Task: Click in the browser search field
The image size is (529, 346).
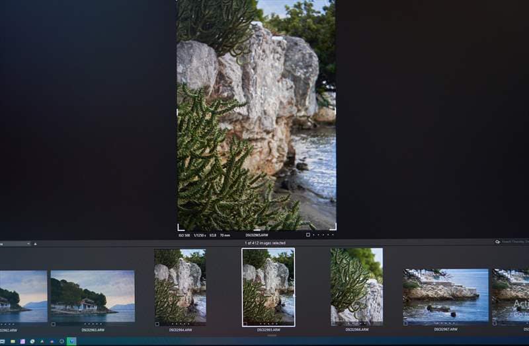Action: [x=515, y=242]
